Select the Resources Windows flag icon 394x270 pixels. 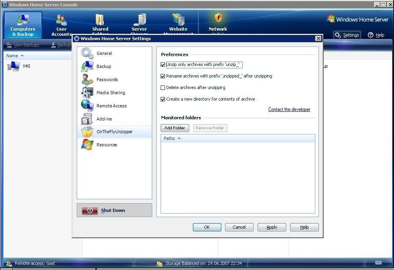(x=87, y=145)
